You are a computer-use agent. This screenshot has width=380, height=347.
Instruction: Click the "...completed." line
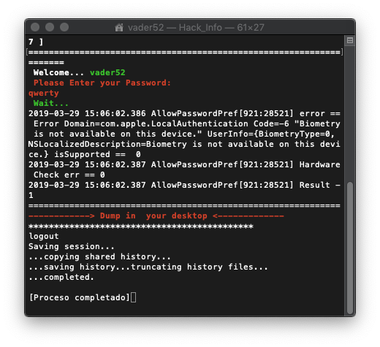pyautogui.click(x=61, y=277)
